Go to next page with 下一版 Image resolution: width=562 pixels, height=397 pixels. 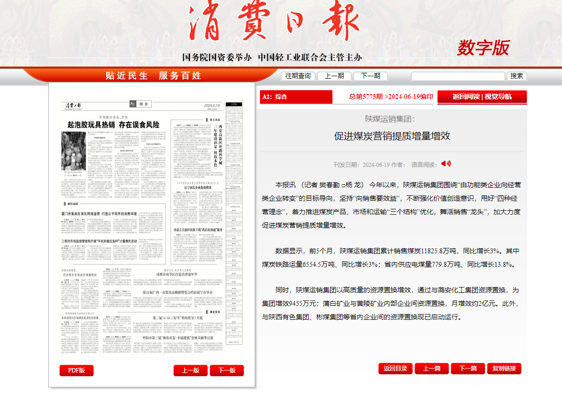(x=227, y=370)
